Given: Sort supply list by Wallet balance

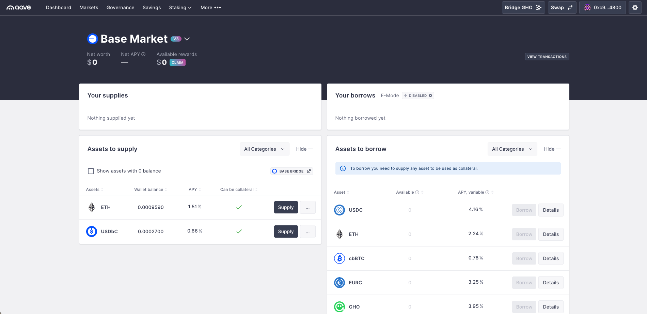Looking at the screenshot, I should click(x=151, y=190).
